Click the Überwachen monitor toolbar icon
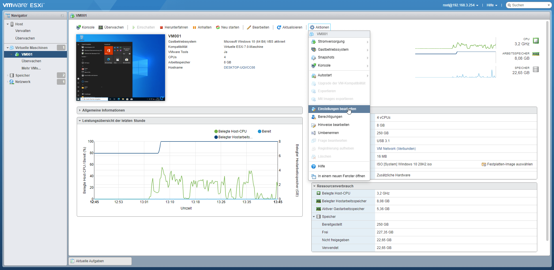Image resolution: width=554 pixels, height=270 pixels. tap(101, 27)
